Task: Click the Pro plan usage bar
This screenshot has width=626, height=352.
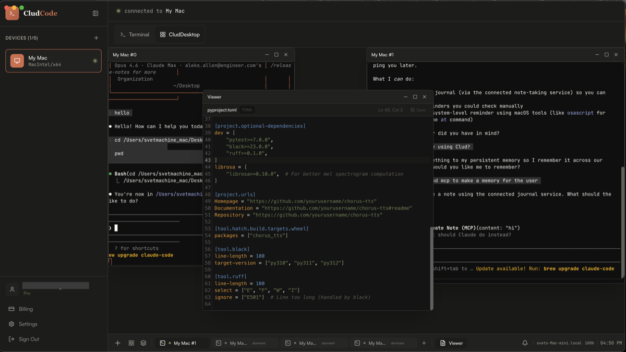Action: pyautogui.click(x=55, y=286)
